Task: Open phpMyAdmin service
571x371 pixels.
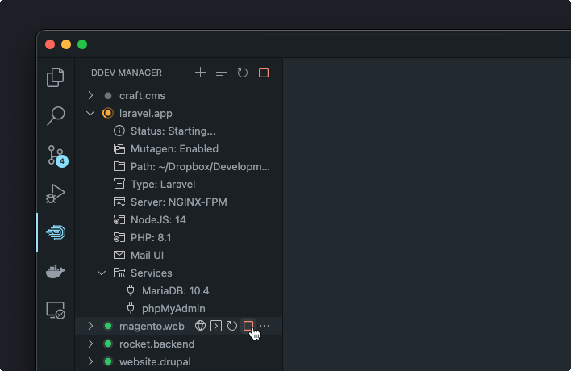Action: point(173,308)
